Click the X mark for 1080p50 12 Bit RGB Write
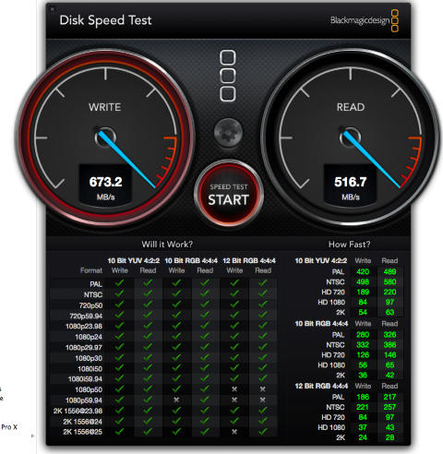The height and width of the screenshot is (454, 443). (x=234, y=389)
